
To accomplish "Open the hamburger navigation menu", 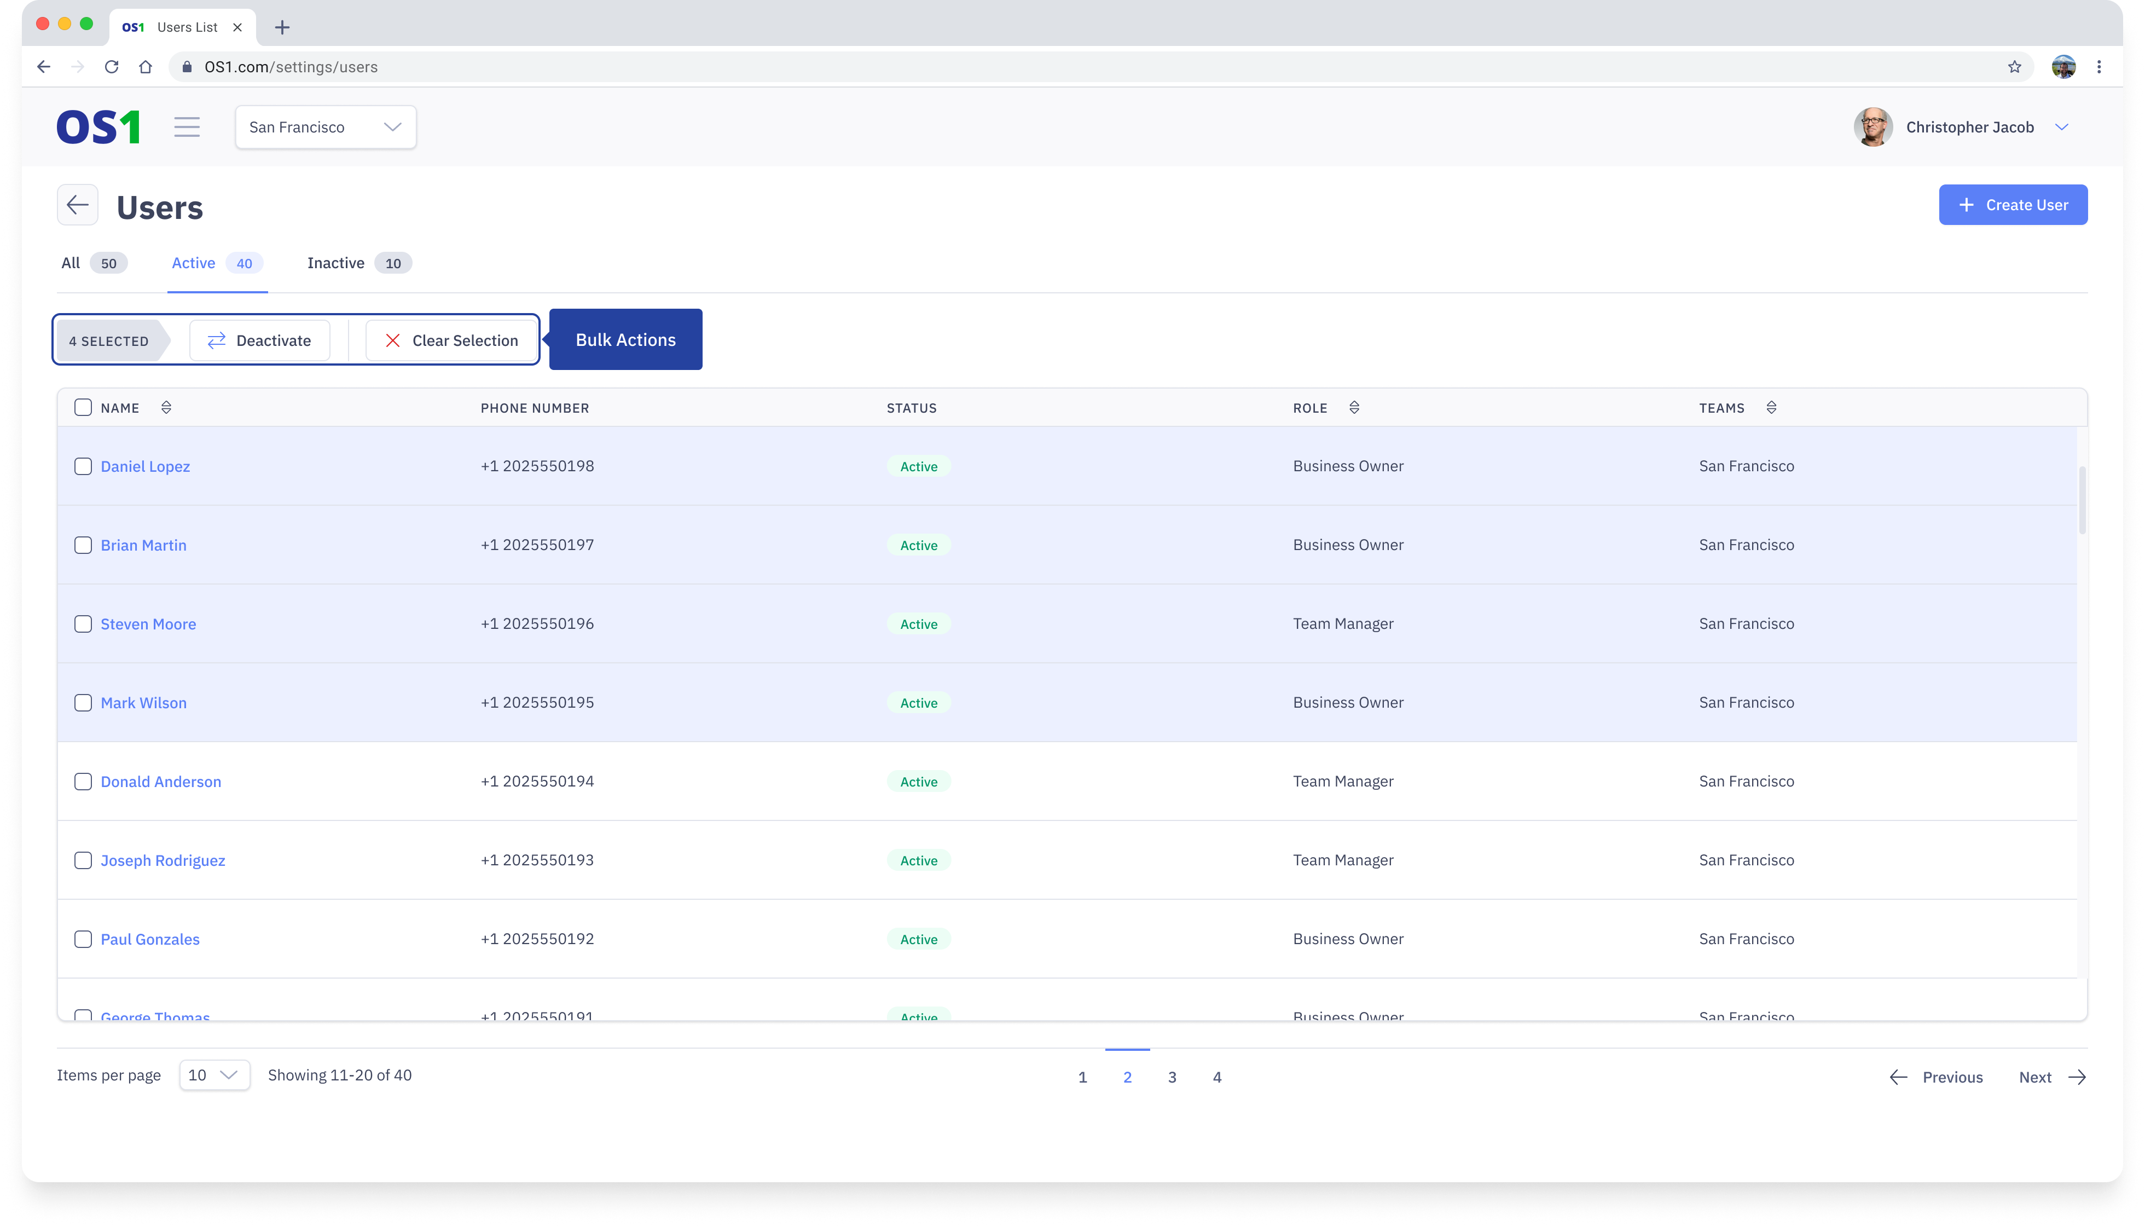I will click(187, 127).
